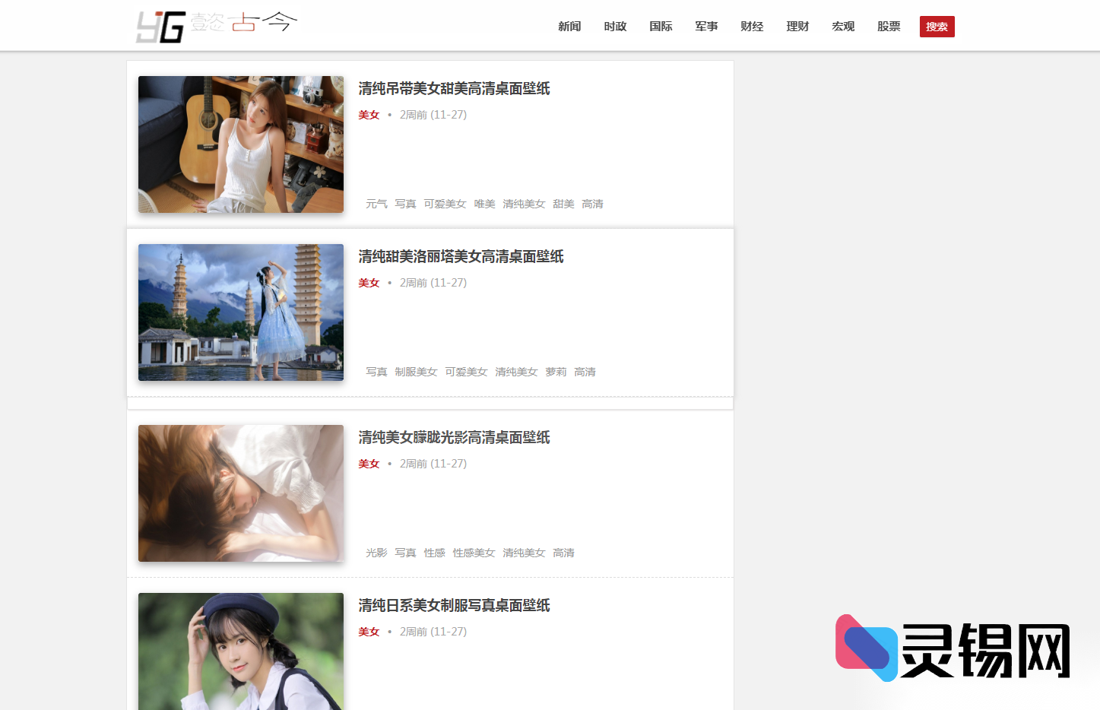Open the article 清纯吊带美女甜美高清桌面壁纸

point(454,89)
